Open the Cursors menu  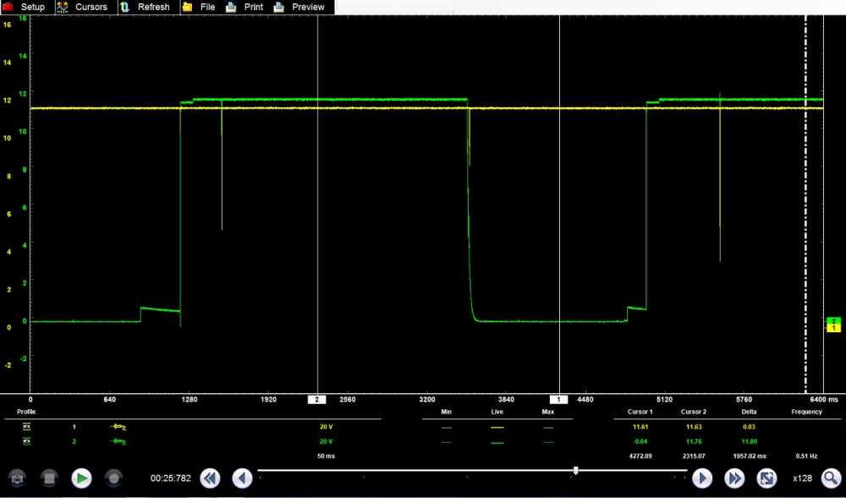[x=82, y=7]
